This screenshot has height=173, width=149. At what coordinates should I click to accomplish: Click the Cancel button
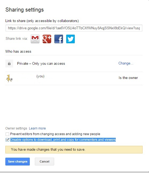(x=44, y=161)
